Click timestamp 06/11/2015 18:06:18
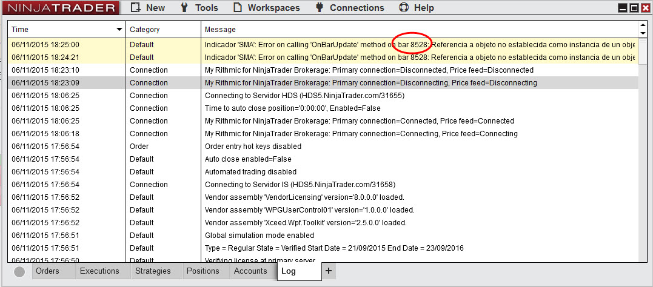 click(45, 134)
